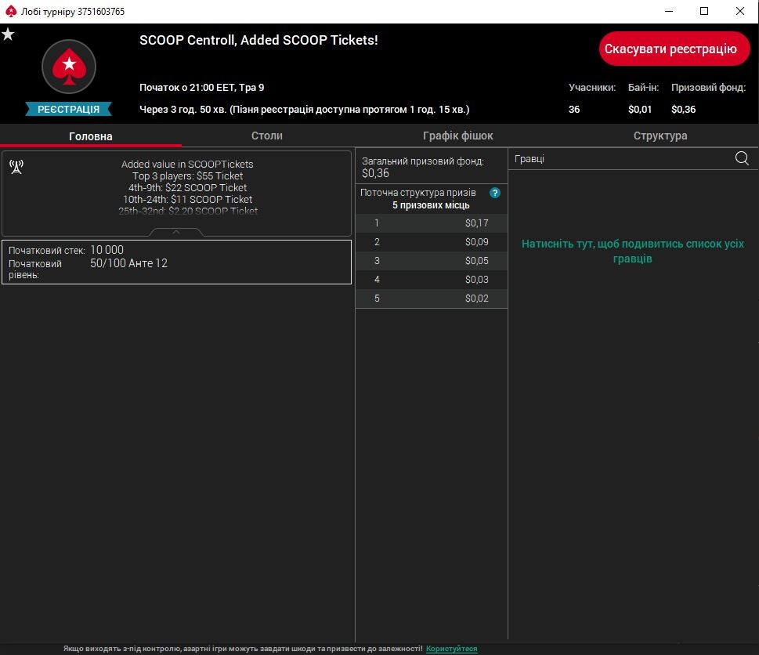
Task: Click the late registration info line
Action: [x=305, y=110]
